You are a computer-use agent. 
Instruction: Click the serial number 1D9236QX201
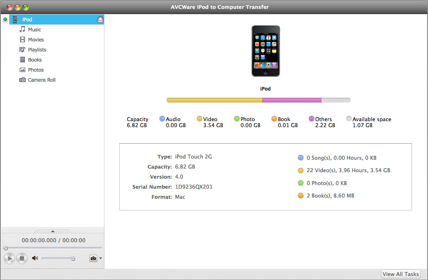pyautogui.click(x=194, y=187)
